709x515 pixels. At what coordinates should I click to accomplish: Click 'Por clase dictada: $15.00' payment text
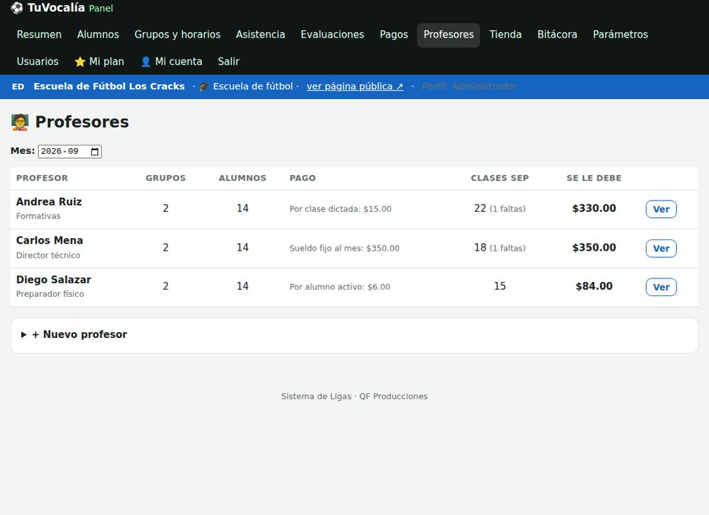(340, 209)
